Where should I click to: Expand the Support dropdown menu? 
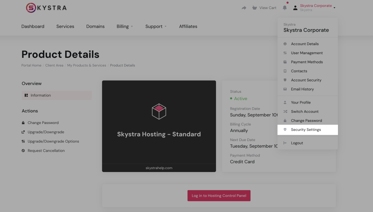tap(156, 27)
